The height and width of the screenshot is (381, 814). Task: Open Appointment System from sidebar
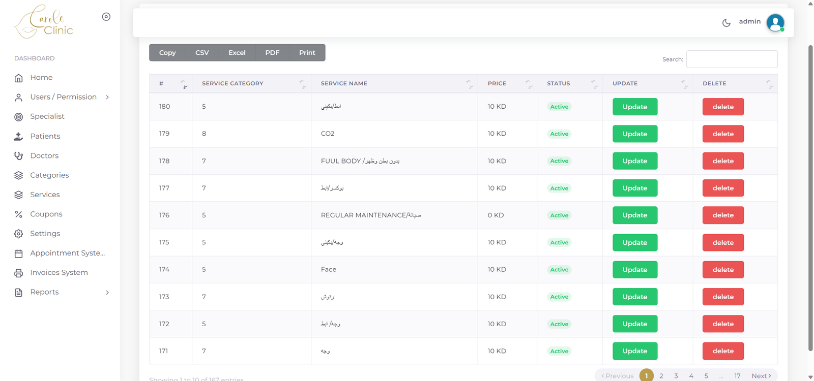67,253
